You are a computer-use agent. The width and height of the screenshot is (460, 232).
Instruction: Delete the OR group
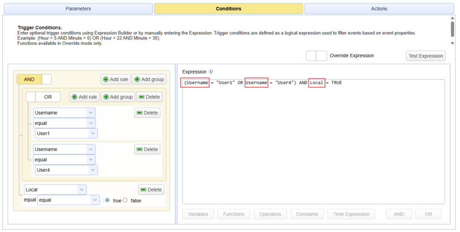(149, 97)
